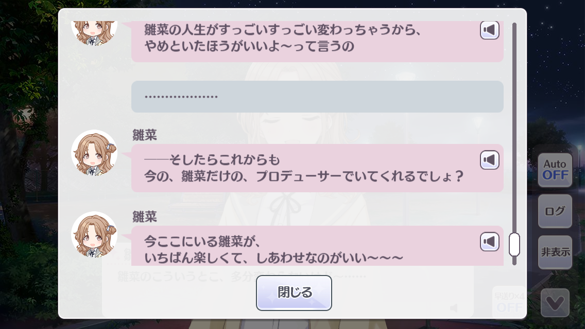The image size is (585, 329).
Task: Replay voice for the やめといたほうがいいよ line
Action: tap(490, 30)
